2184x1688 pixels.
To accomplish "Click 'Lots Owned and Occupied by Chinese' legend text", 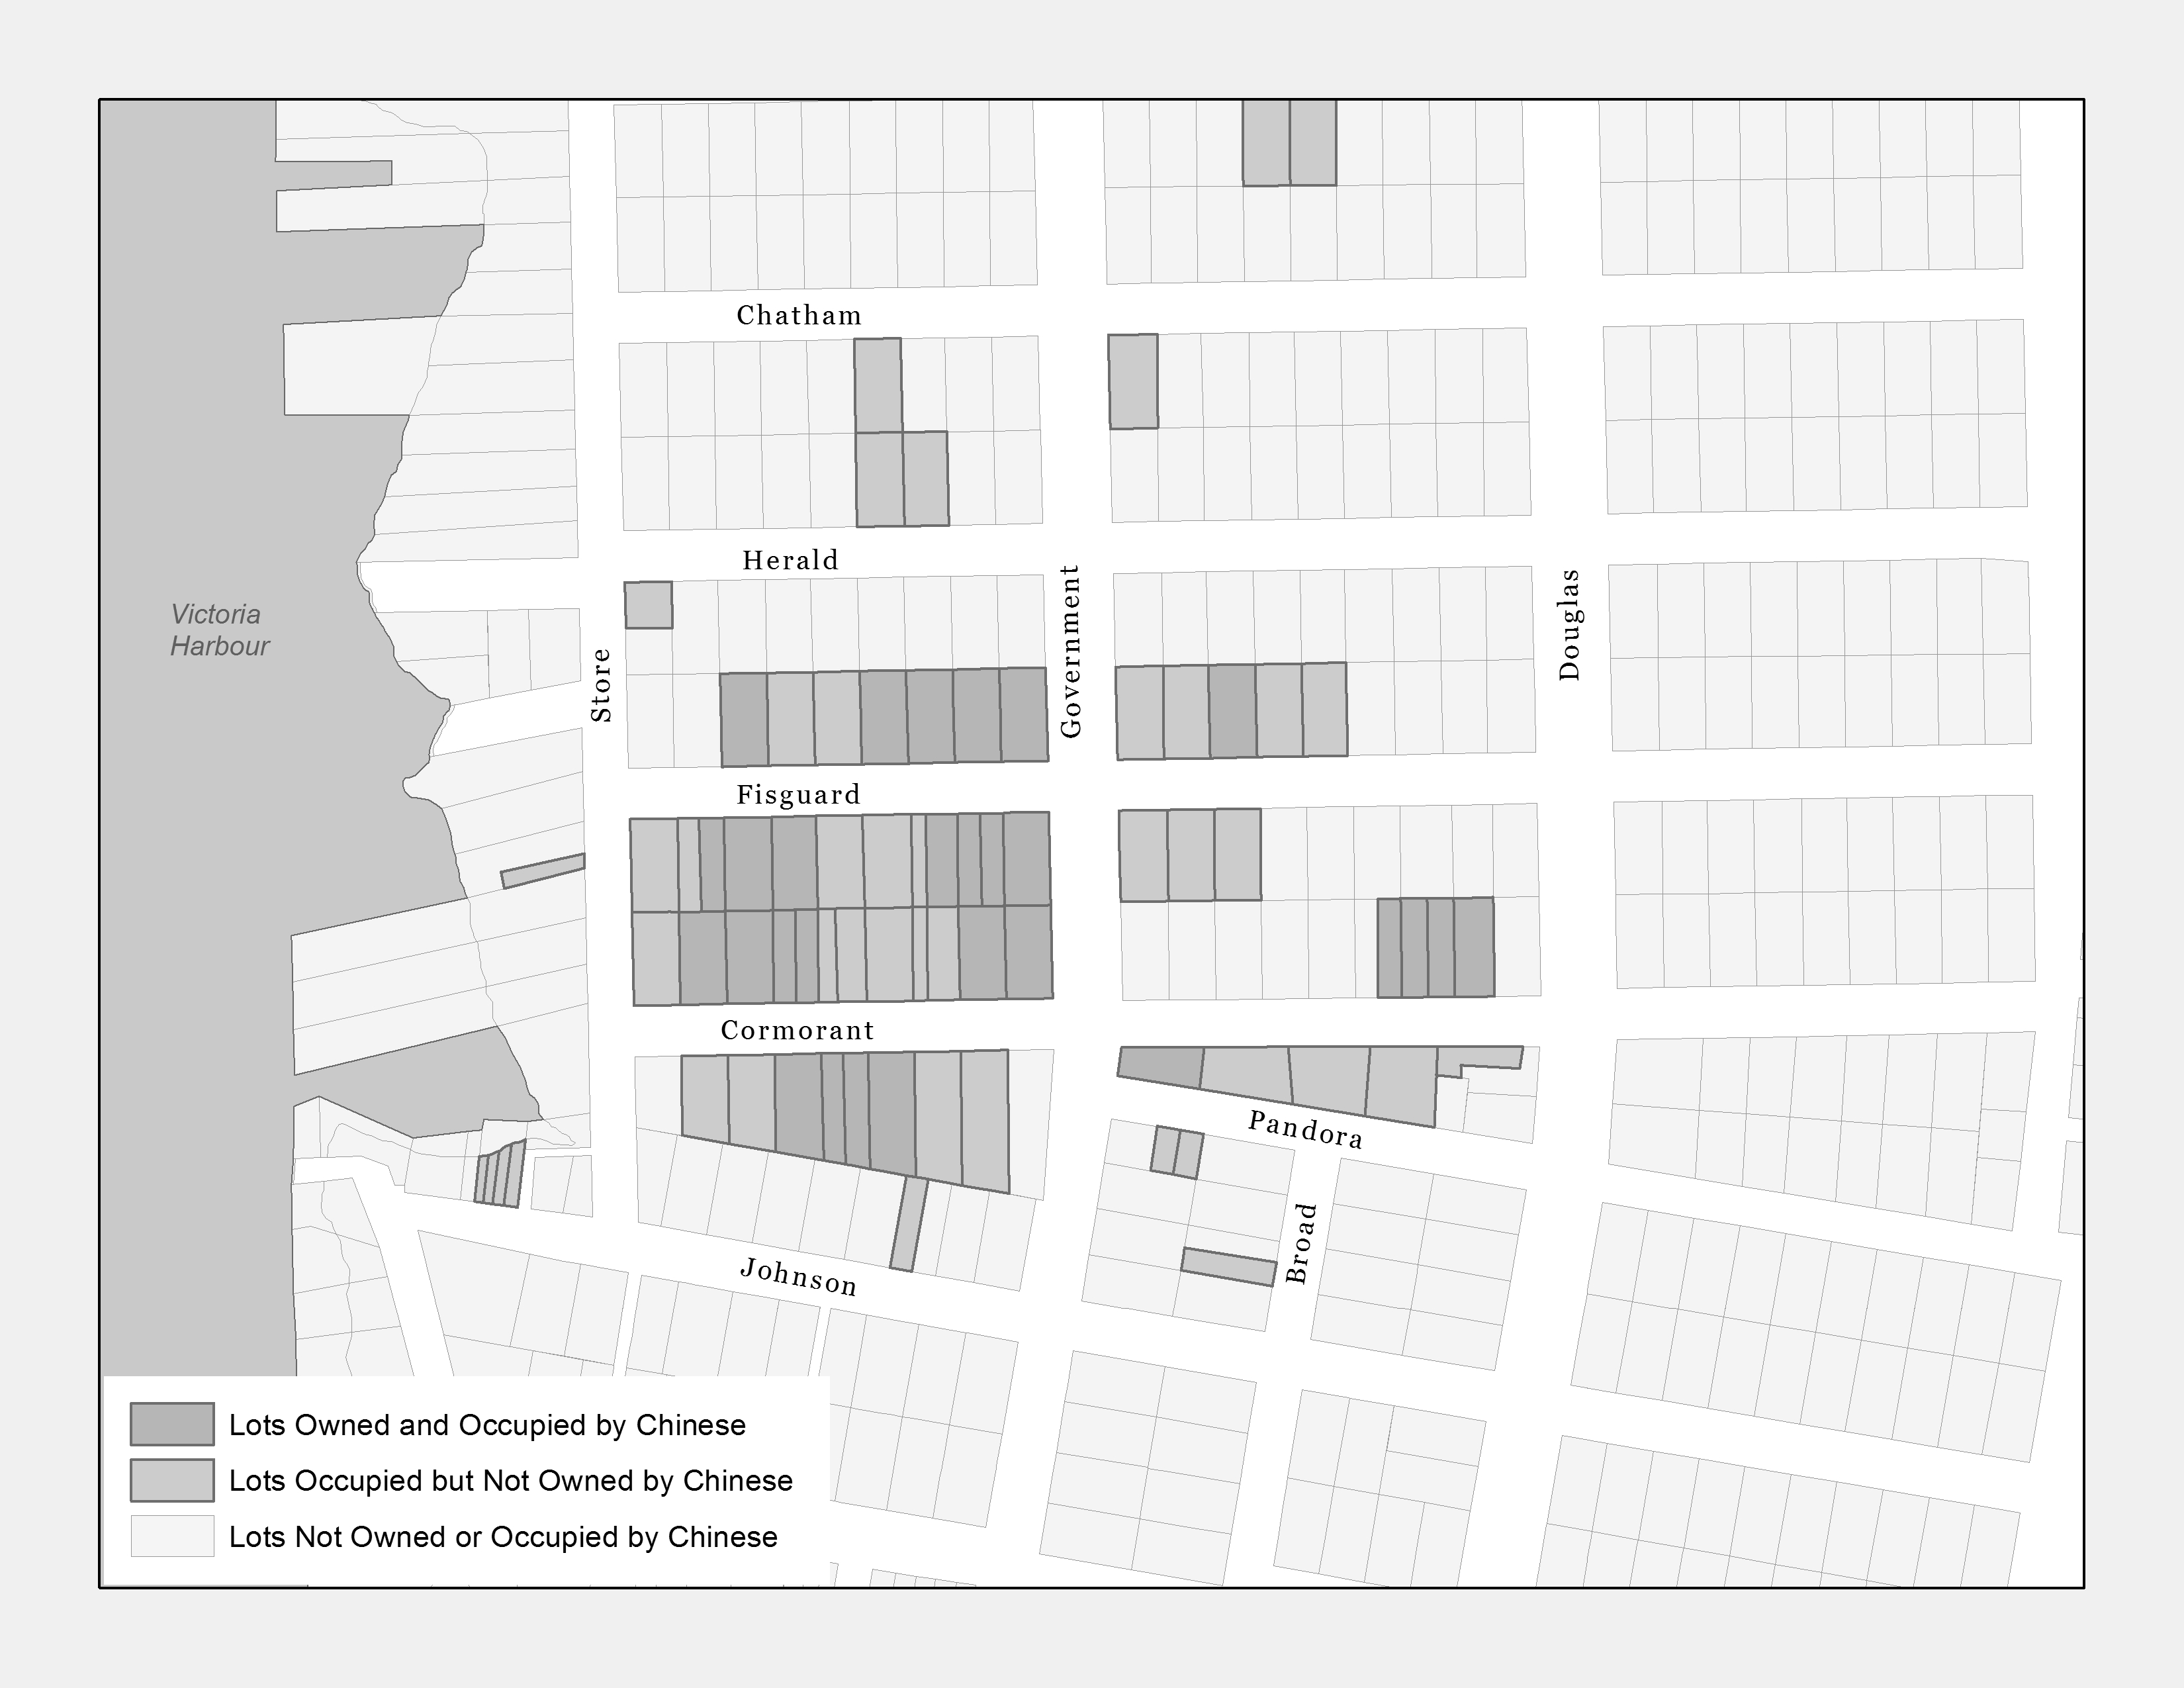I will 487,1425.
